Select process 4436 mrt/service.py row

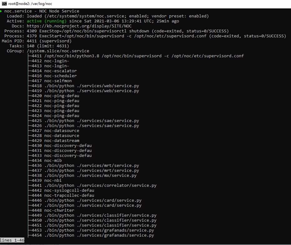84,166
